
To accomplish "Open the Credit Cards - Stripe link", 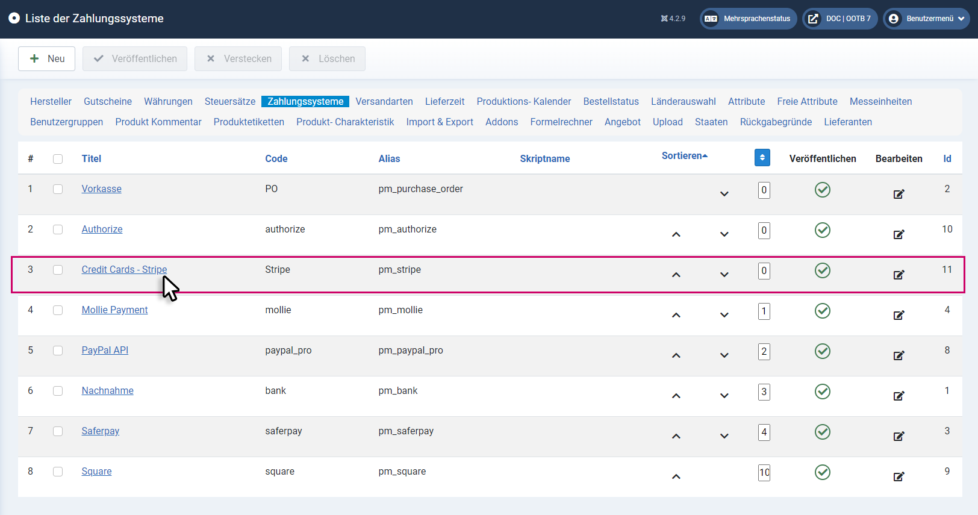I will point(125,269).
